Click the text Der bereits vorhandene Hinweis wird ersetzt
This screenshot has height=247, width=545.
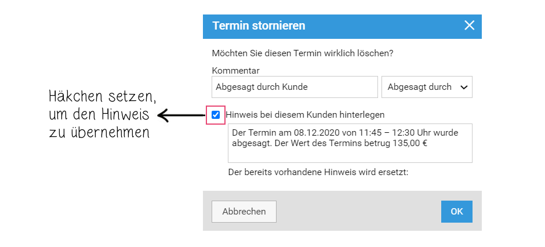point(318,172)
